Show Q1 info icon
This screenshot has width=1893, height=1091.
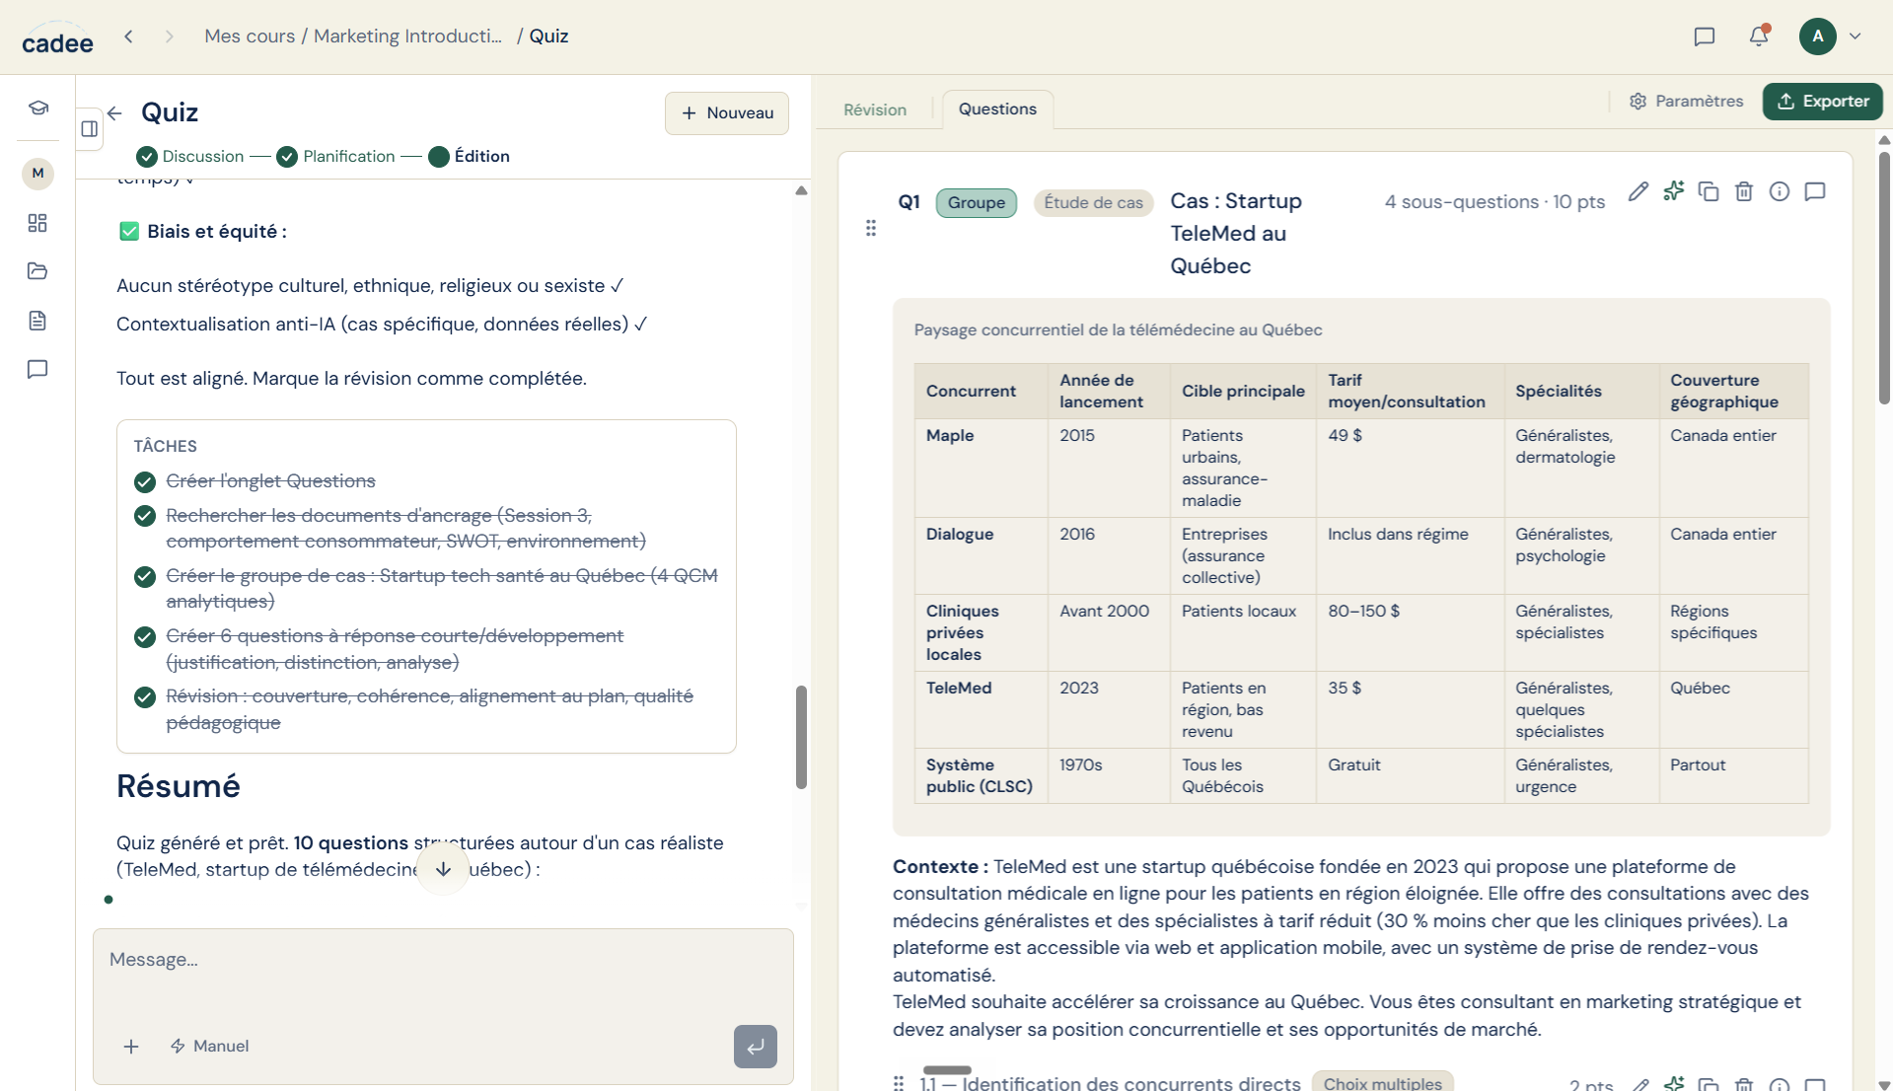click(x=1780, y=191)
